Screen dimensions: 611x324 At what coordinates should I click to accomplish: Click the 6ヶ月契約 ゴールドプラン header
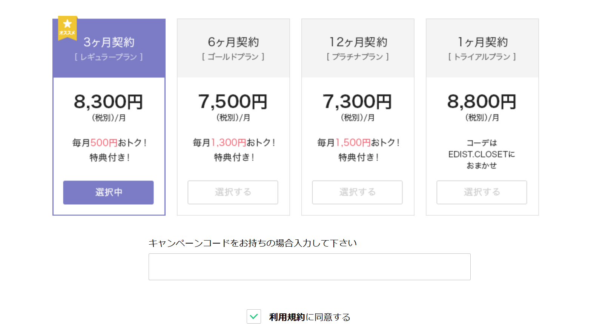click(x=233, y=48)
